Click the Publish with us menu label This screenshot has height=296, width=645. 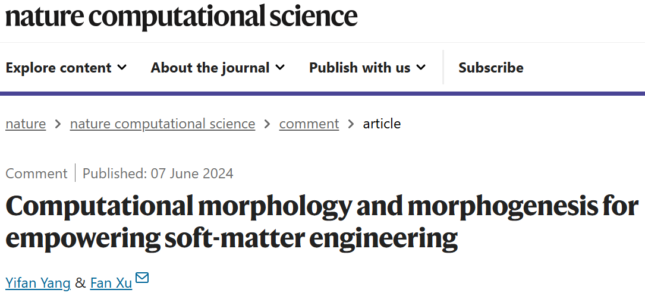360,68
